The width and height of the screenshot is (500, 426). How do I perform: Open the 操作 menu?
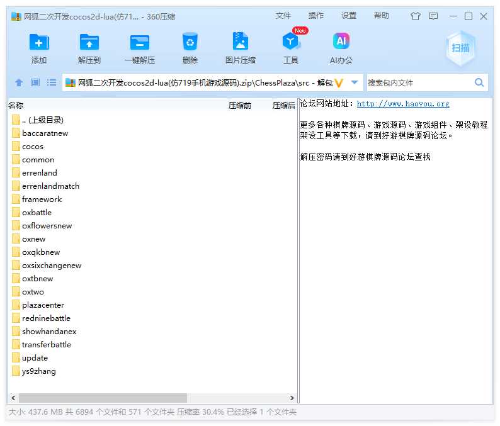[316, 16]
